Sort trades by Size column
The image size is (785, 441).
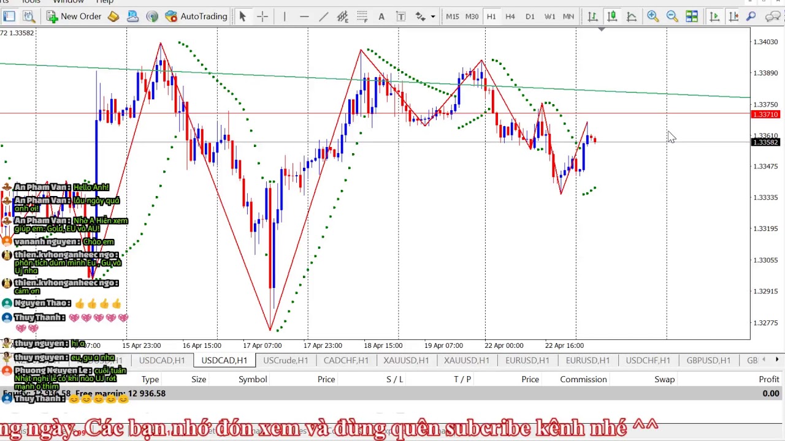coord(199,379)
